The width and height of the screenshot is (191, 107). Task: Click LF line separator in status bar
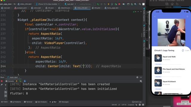119,105
